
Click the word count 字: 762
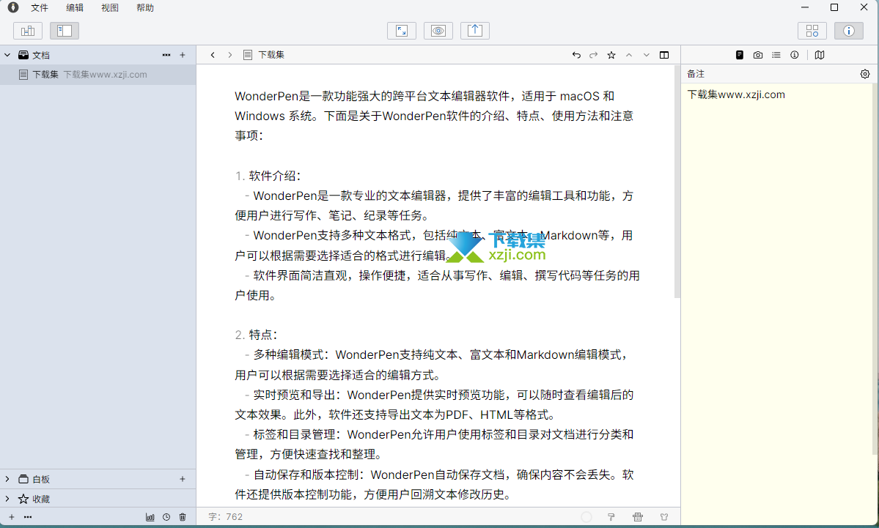pyautogui.click(x=225, y=517)
